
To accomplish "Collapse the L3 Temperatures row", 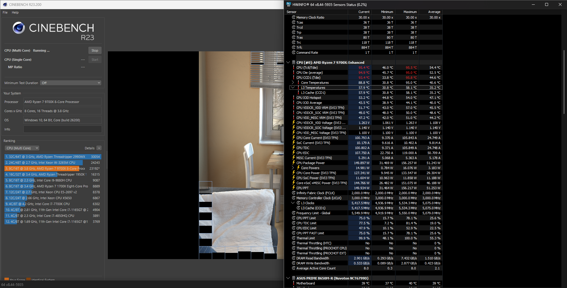I will (x=293, y=88).
